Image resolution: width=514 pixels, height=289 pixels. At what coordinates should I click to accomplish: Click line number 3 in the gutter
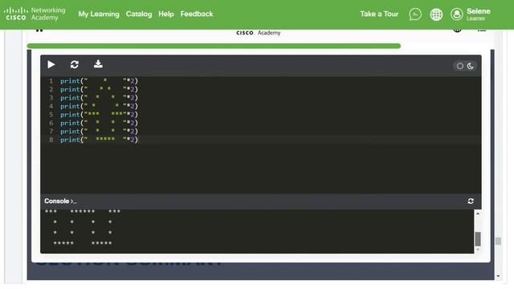click(51, 98)
